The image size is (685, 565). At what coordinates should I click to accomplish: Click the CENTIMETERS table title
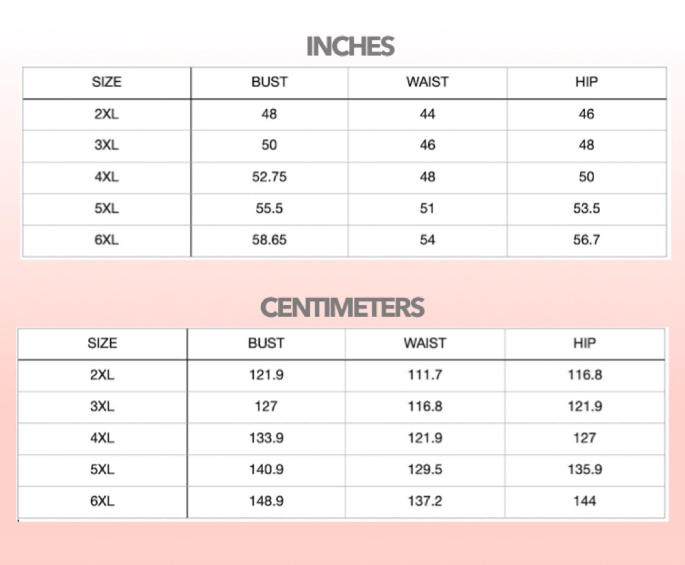pyautogui.click(x=342, y=308)
